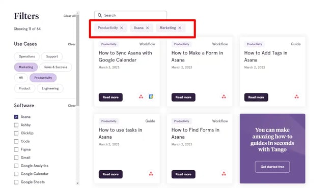Open 'How to Make a Form in Asana' title

coord(197,56)
